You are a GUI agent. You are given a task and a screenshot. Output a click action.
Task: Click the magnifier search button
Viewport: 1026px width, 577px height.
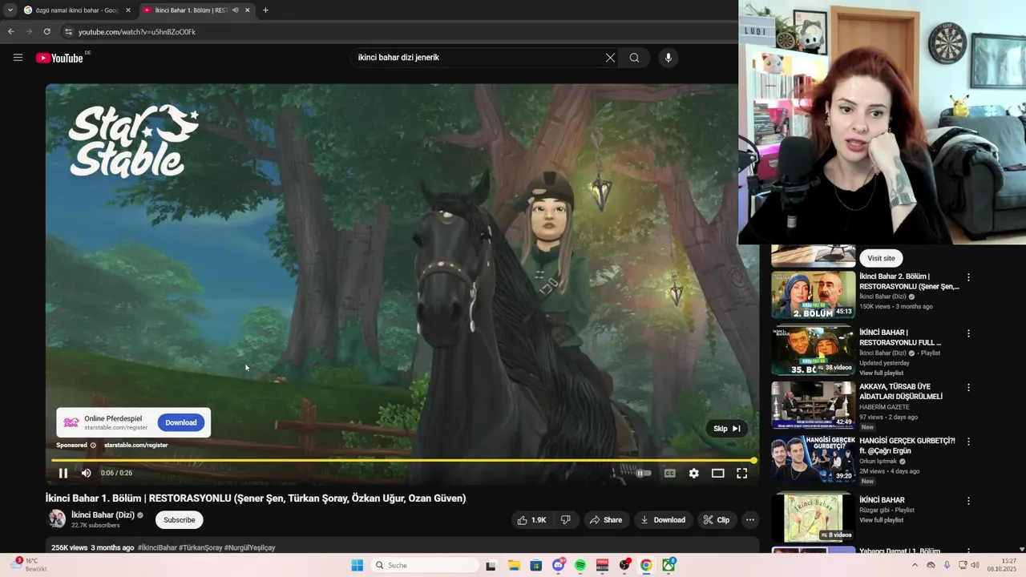[634, 58]
